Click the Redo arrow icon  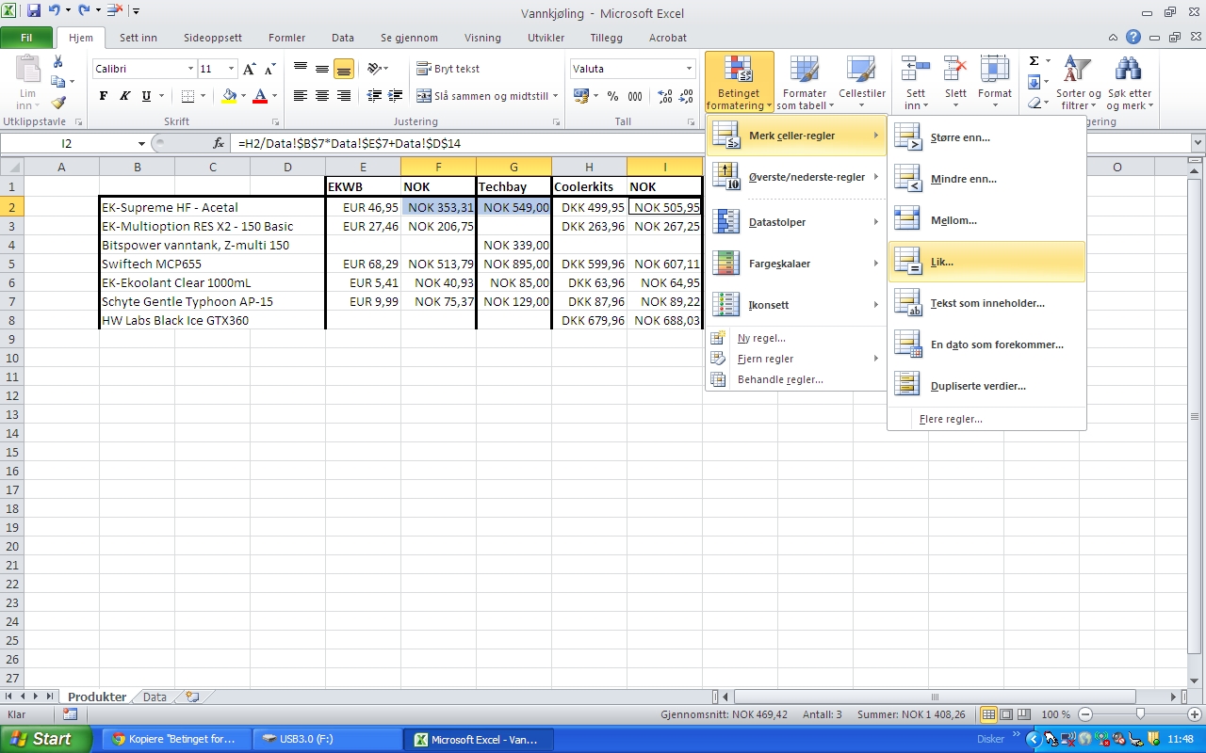tap(84, 11)
